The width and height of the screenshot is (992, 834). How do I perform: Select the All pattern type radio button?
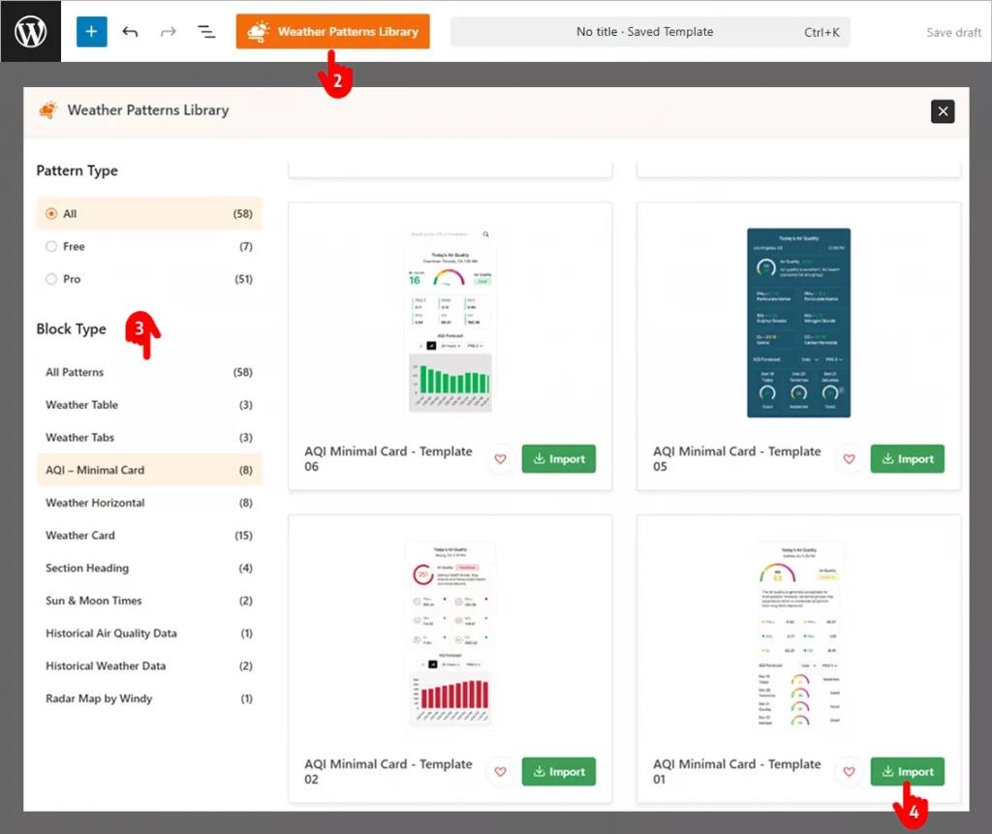click(x=51, y=214)
